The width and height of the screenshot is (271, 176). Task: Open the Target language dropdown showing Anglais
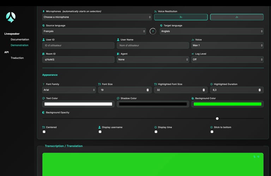click(x=212, y=31)
